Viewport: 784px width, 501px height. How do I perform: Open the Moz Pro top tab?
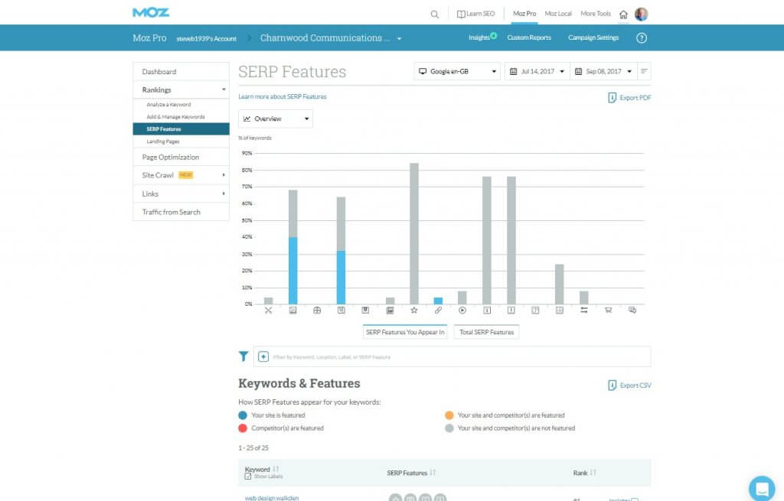(524, 14)
